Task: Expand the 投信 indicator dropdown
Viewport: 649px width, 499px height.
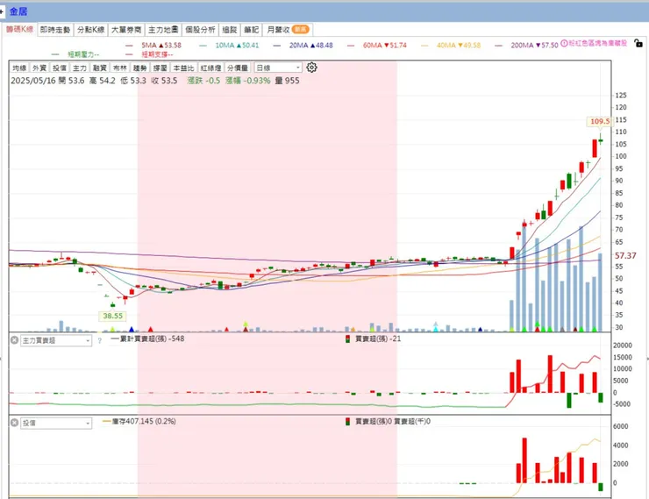Action: coord(56,423)
